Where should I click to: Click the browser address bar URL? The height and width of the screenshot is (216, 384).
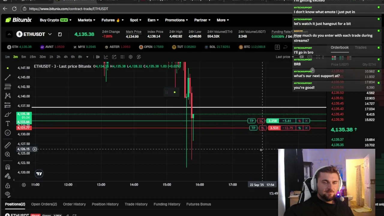pyautogui.click(x=69, y=9)
